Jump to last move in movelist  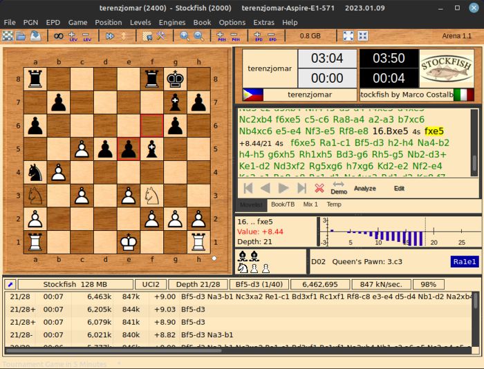(x=301, y=188)
